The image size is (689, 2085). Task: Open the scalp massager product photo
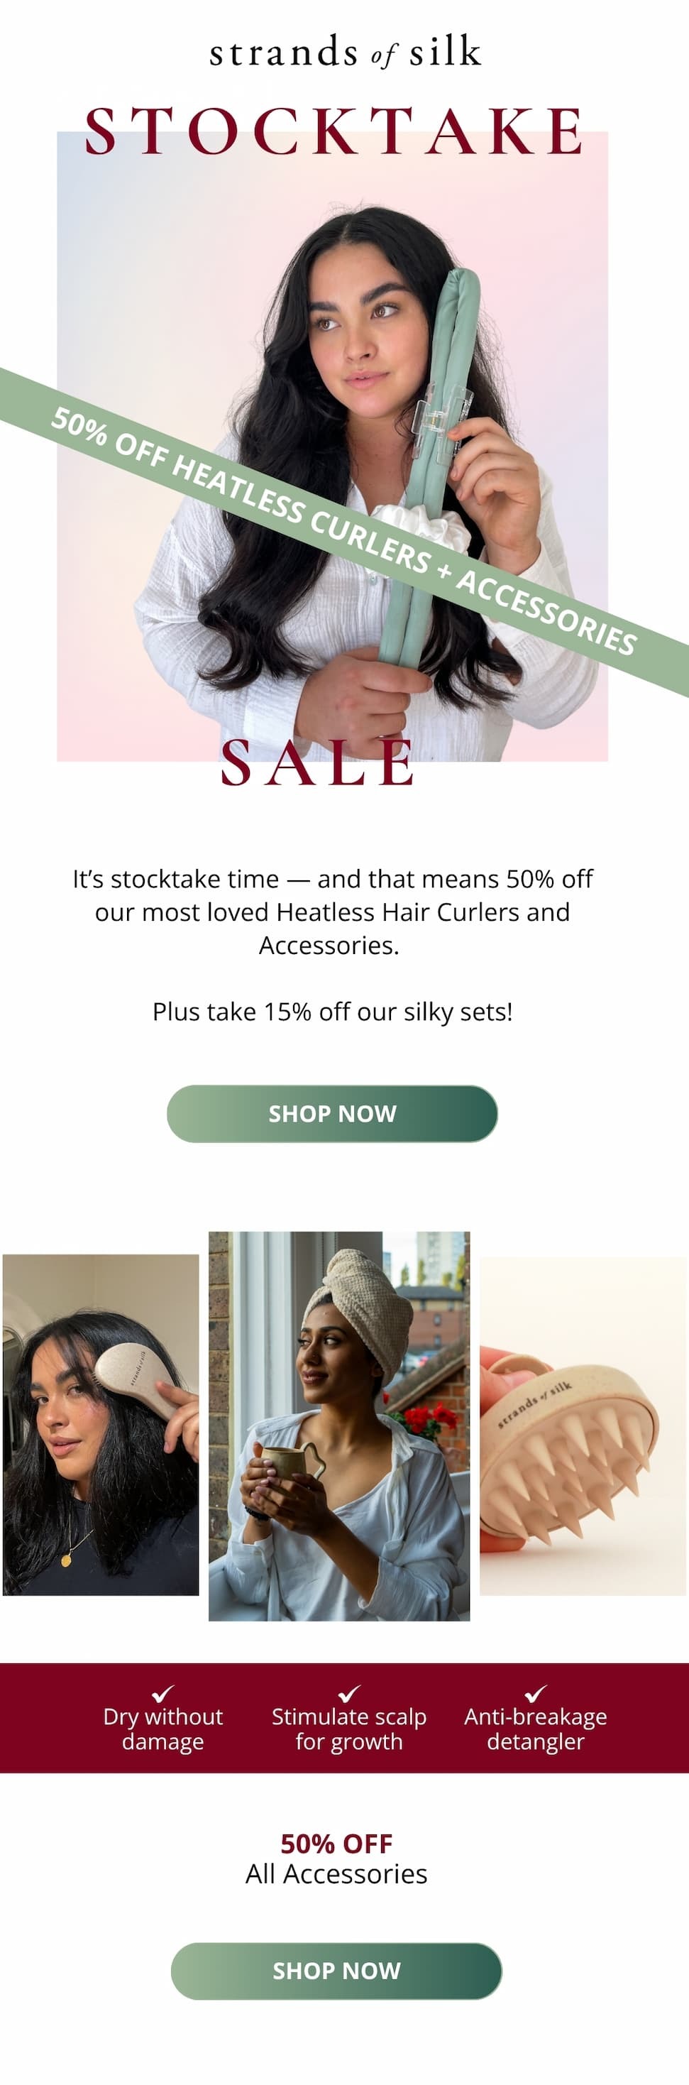click(x=583, y=1426)
